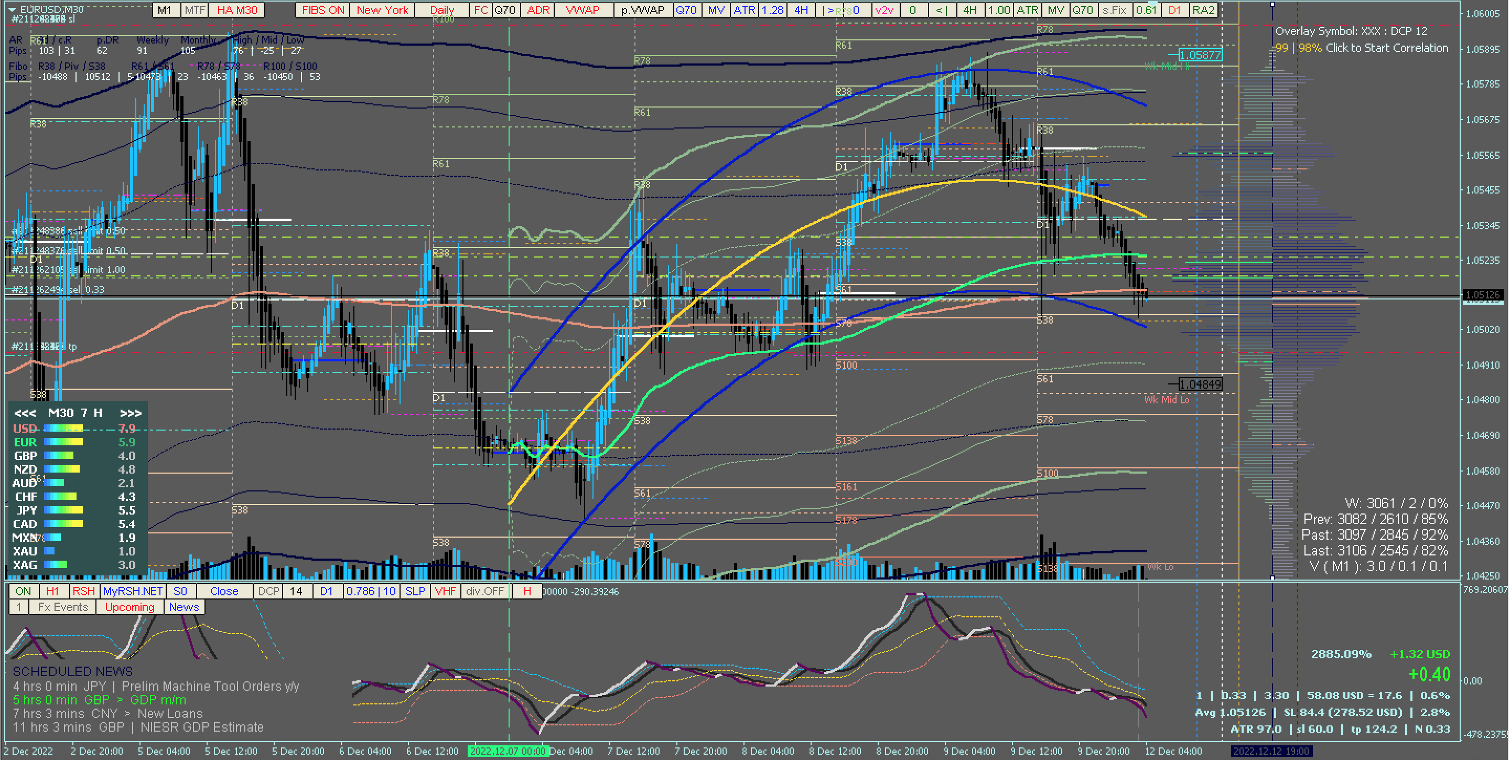Viewport: 1510px width, 760px height.
Task: Expand the EURUSD,M30 chart title arrow
Action: coord(11,9)
